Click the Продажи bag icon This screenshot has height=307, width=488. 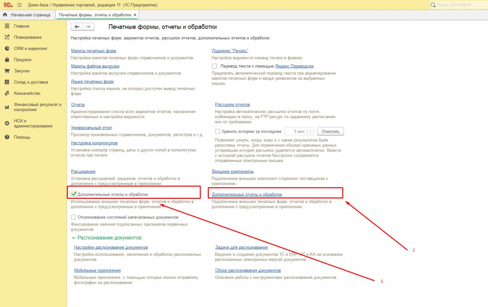(x=7, y=60)
